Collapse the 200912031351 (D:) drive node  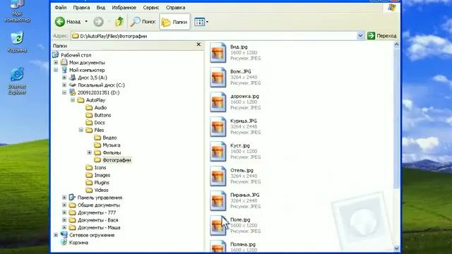[x=64, y=92]
